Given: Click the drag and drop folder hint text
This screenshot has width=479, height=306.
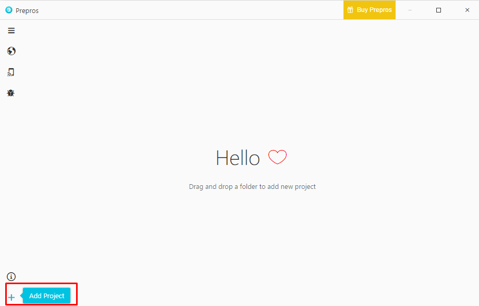Looking at the screenshot, I should pos(252,186).
